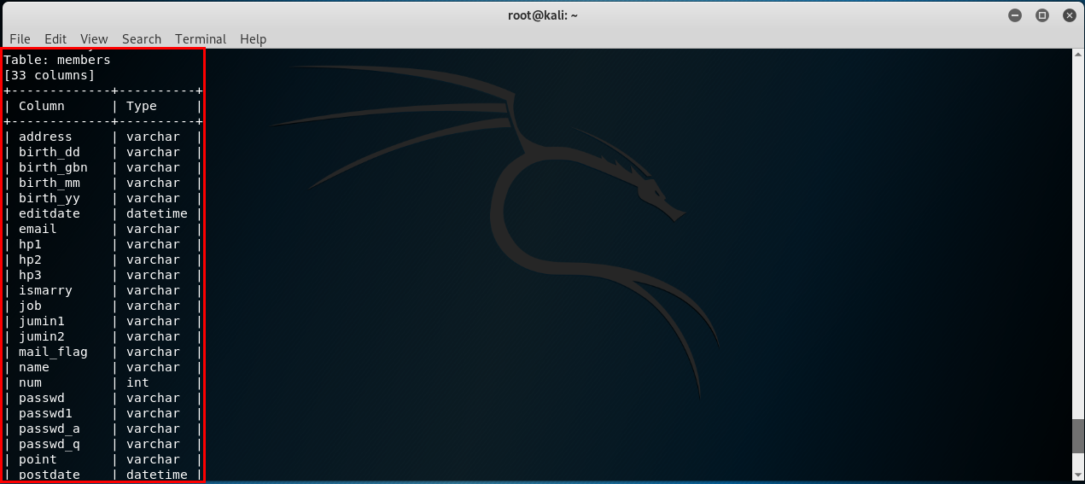Open the Help menu
The height and width of the screenshot is (484, 1085).
(x=253, y=39)
